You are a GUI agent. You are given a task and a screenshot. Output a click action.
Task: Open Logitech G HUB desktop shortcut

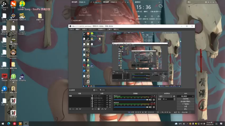(4, 5)
